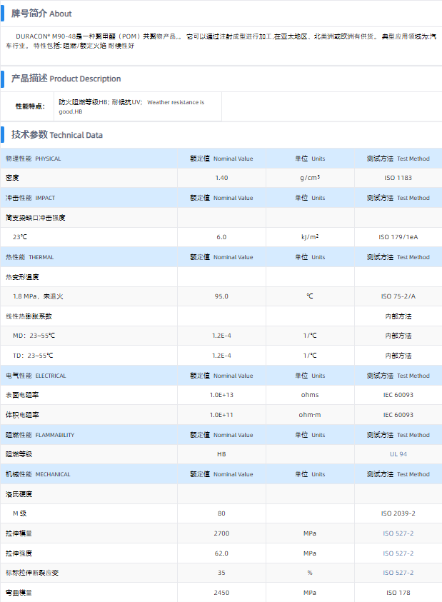The width and height of the screenshot is (442, 602).
Task: Click the TD: 23~55℃ row label
Action: (33, 356)
